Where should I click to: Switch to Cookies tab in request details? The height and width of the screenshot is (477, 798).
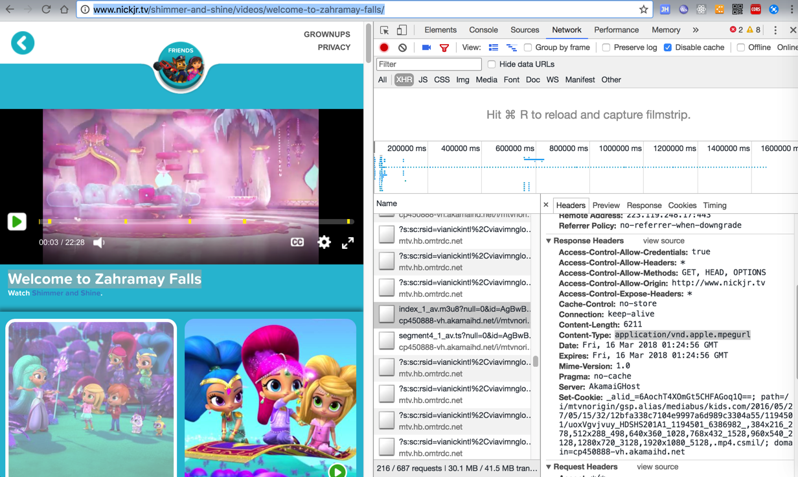pyautogui.click(x=682, y=205)
